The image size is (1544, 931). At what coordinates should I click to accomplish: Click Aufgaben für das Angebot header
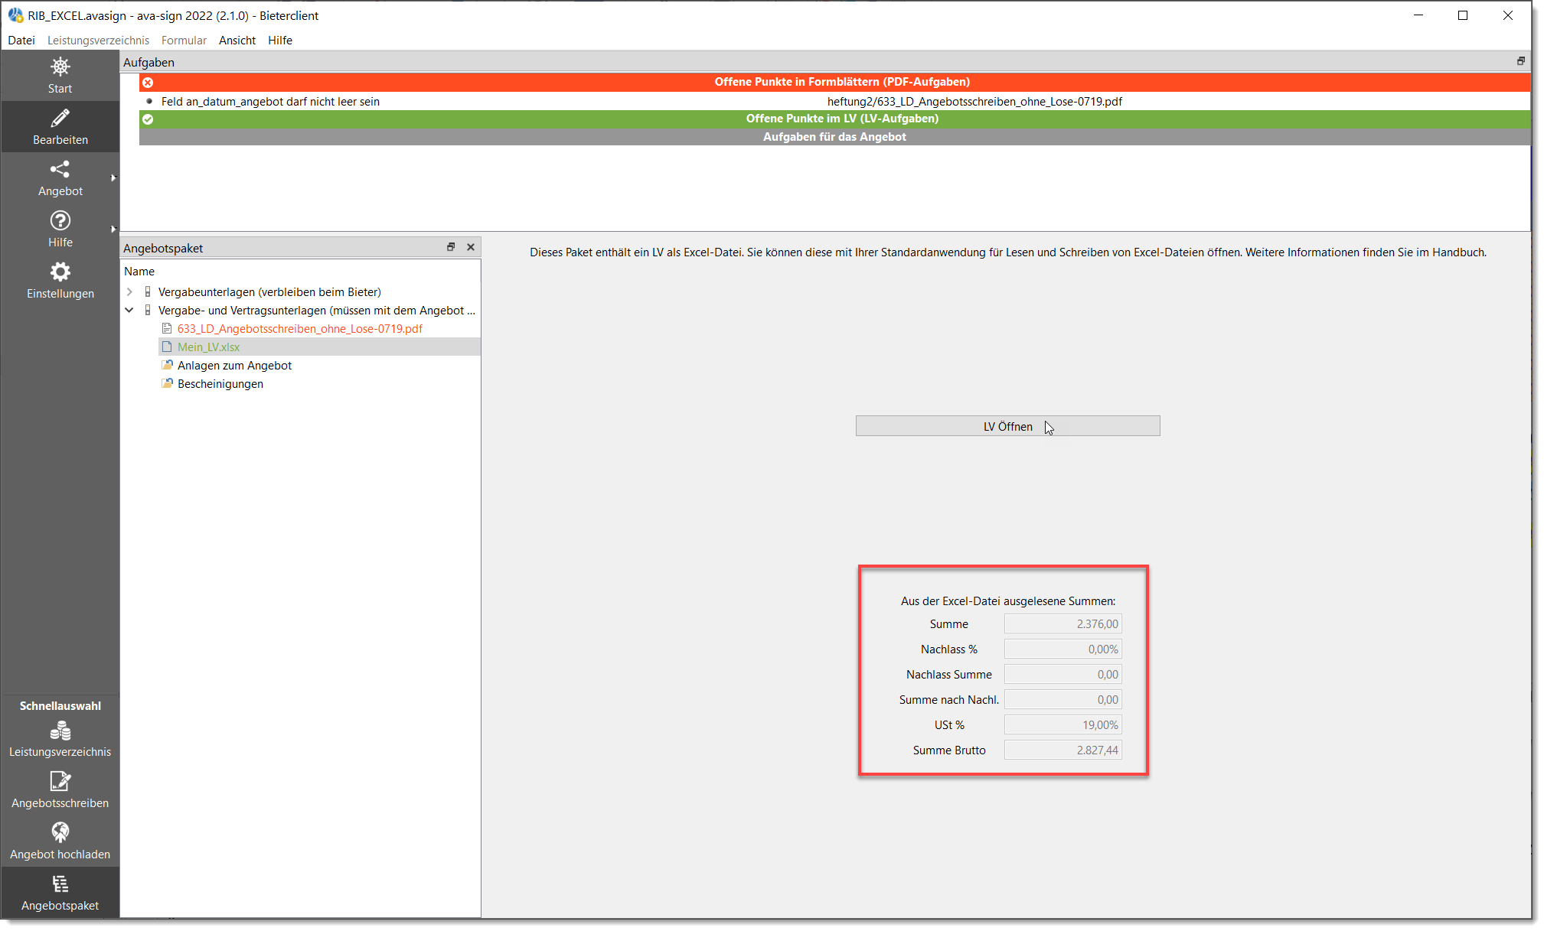pos(834,137)
